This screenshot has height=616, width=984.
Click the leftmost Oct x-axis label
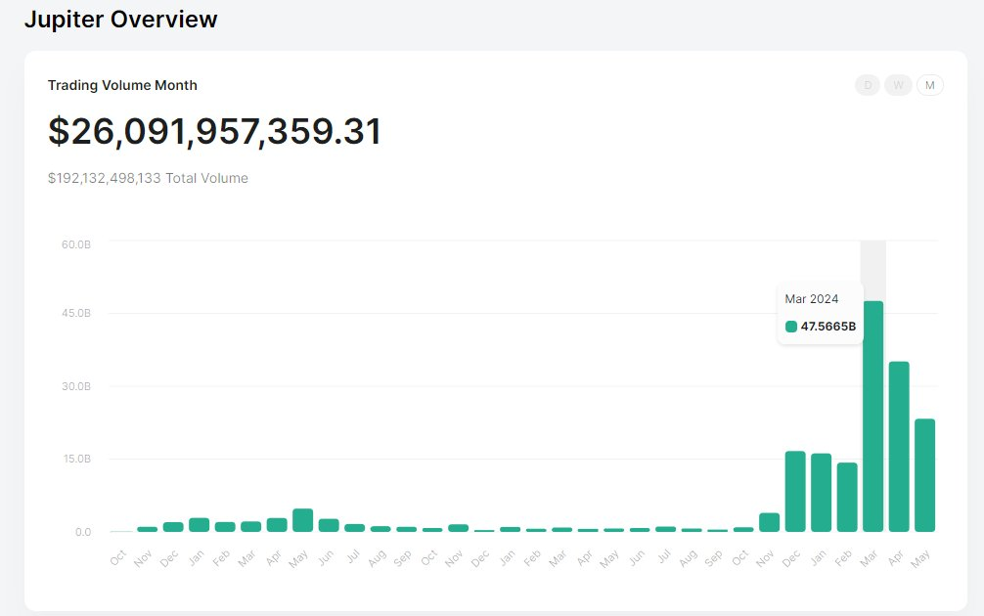pyautogui.click(x=118, y=557)
